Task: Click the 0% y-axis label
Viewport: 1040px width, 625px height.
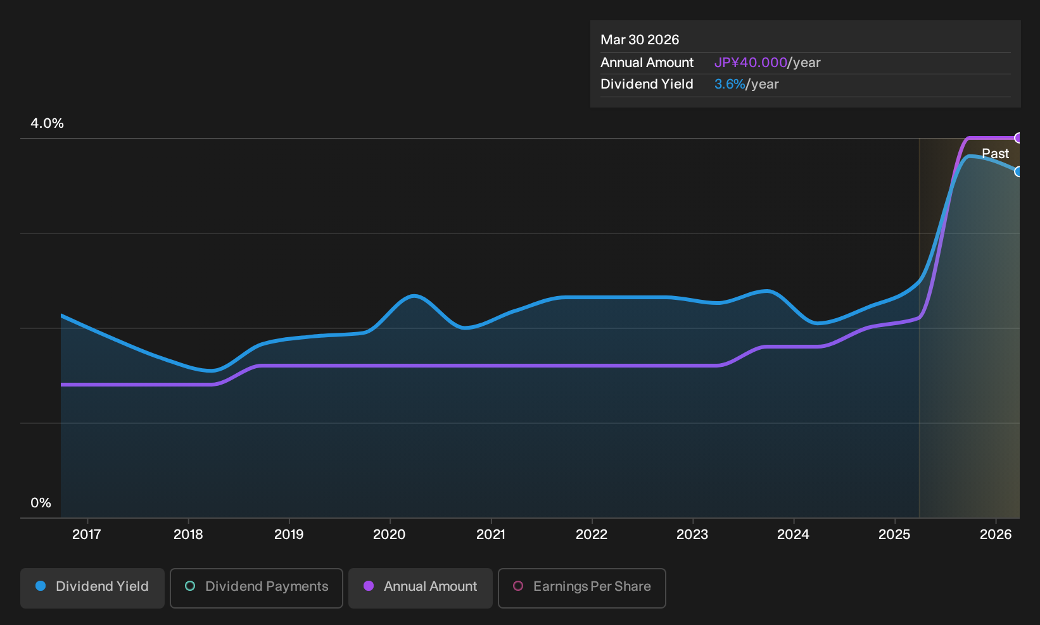Action: 41,503
